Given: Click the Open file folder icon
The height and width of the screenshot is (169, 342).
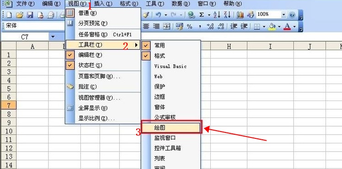Looking at the screenshot, I should click(20, 15).
